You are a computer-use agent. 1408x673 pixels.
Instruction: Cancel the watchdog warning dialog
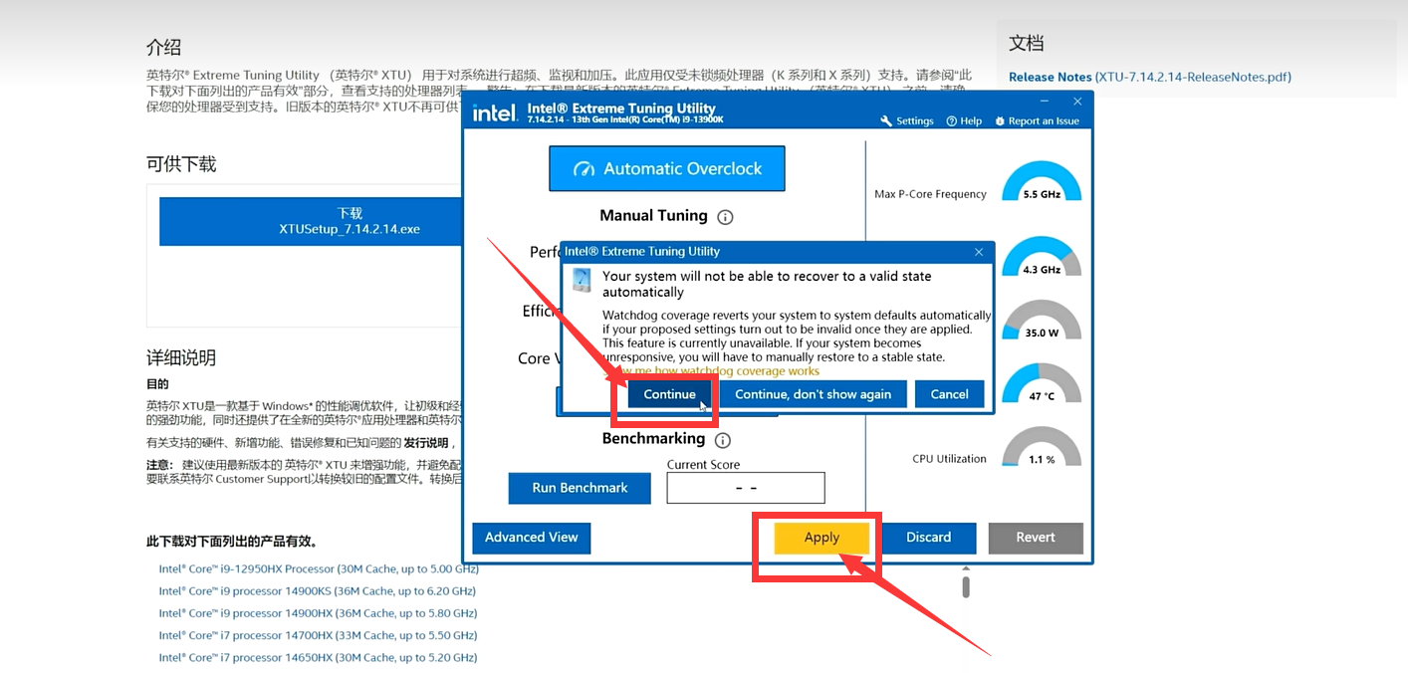pos(949,394)
